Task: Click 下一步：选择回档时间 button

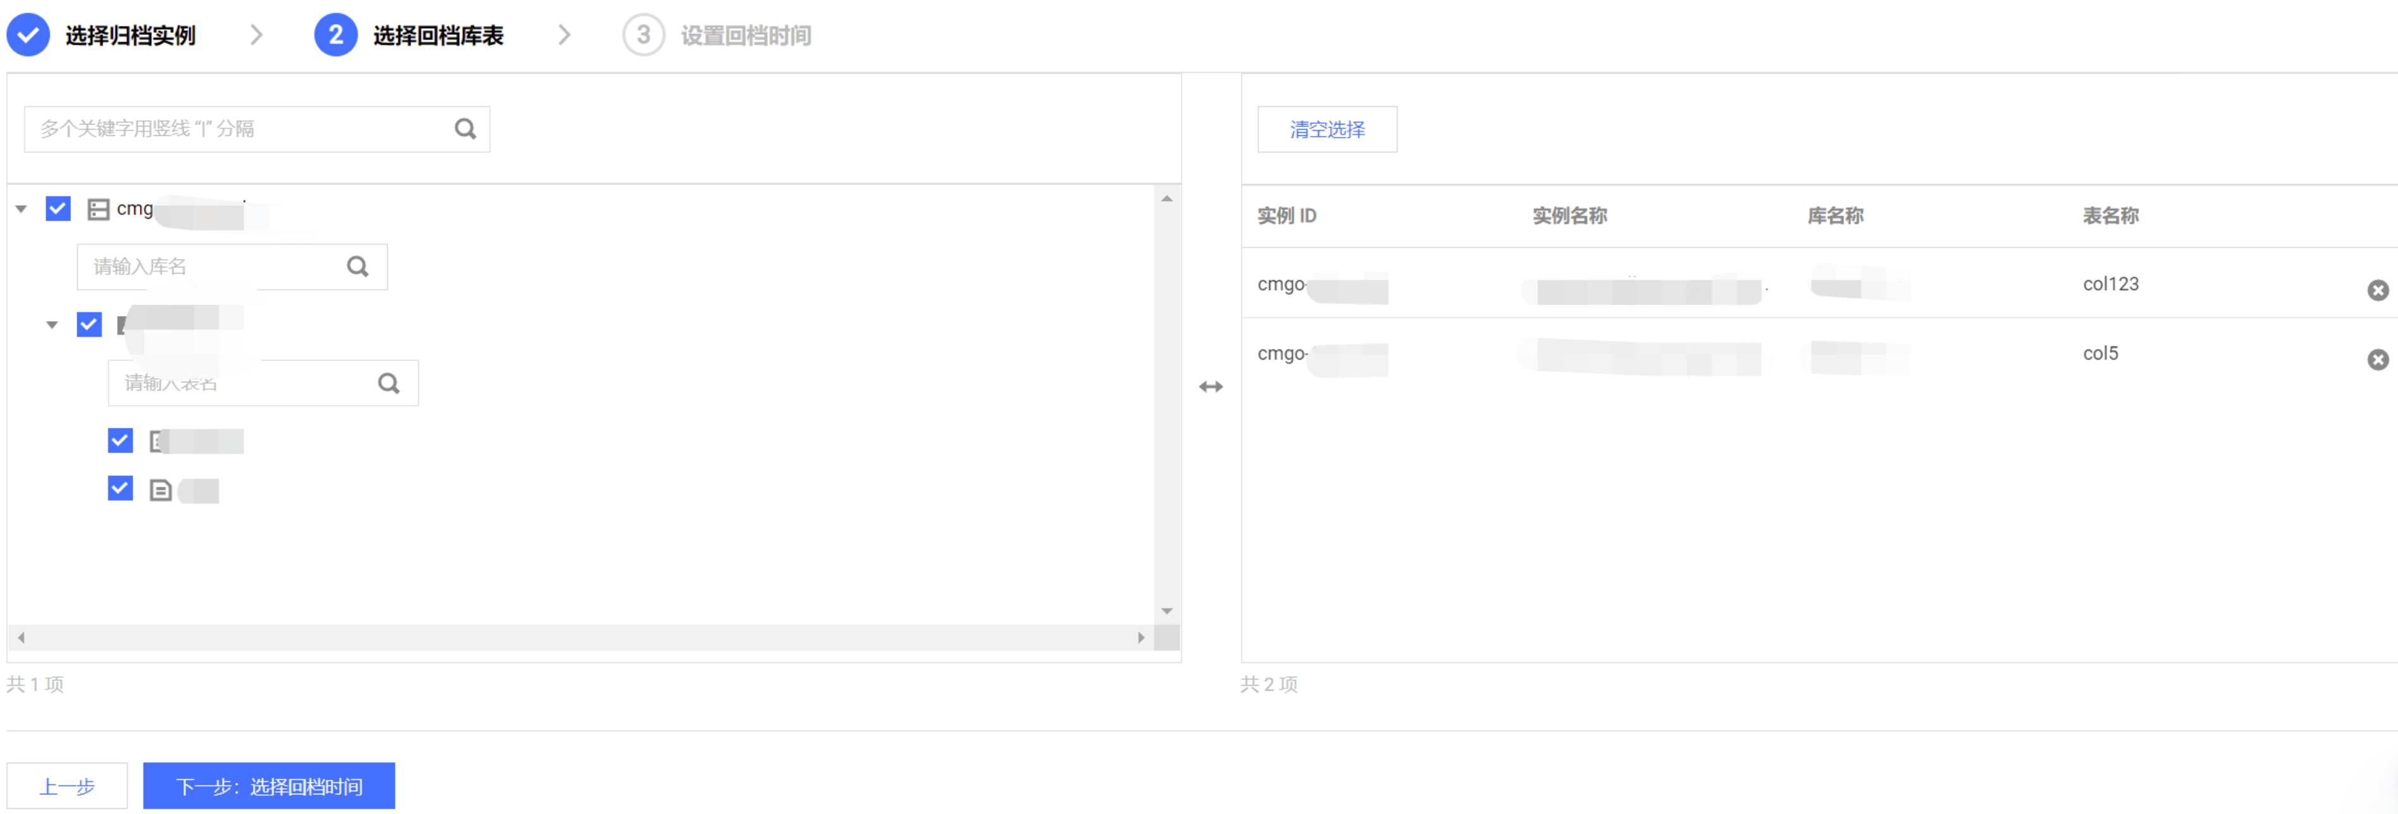Action: click(268, 786)
